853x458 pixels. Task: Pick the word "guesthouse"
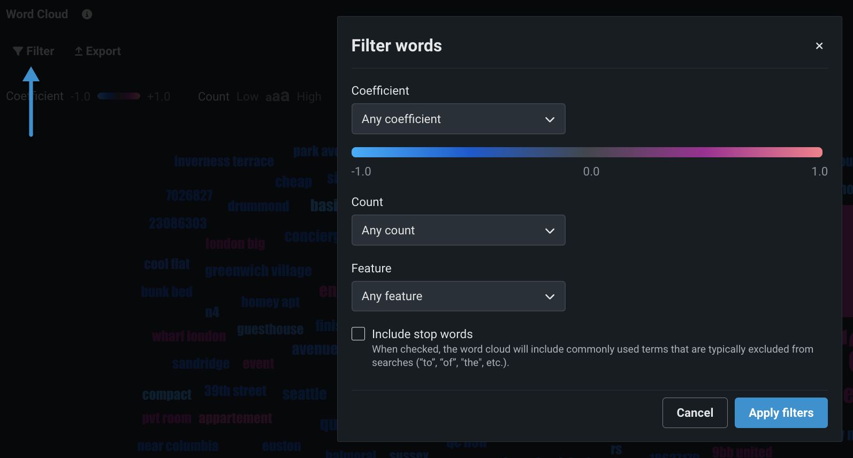[x=270, y=330]
